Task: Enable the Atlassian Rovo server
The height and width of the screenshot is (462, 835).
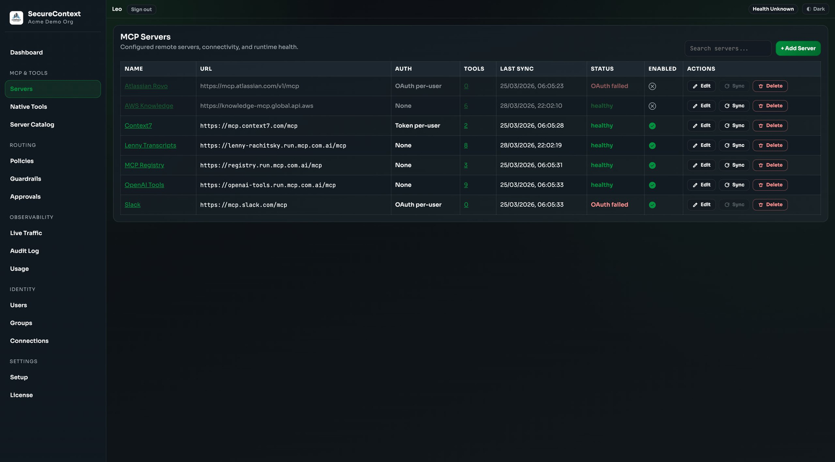Action: (x=652, y=86)
